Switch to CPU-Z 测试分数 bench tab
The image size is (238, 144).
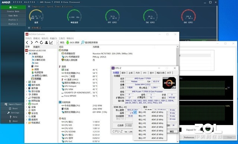point(160,73)
